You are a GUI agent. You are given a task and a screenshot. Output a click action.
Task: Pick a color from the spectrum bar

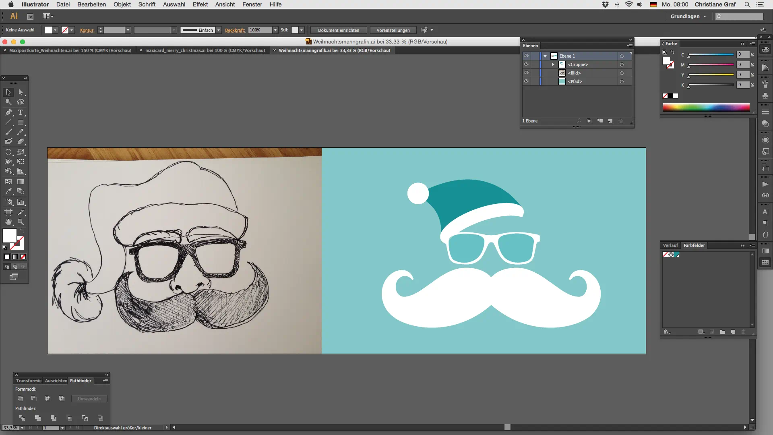coord(707,107)
